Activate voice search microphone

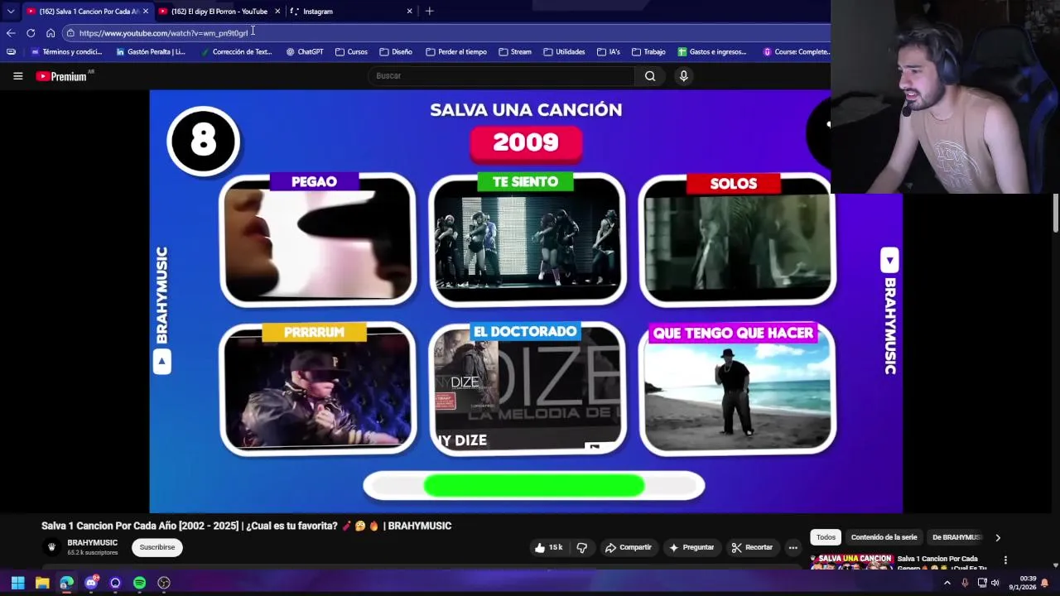[683, 75]
